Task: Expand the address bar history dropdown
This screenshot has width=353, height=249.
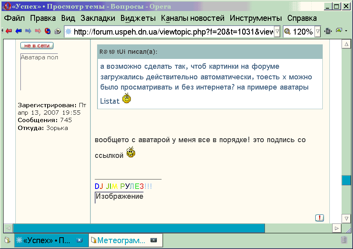Action: click(x=277, y=32)
